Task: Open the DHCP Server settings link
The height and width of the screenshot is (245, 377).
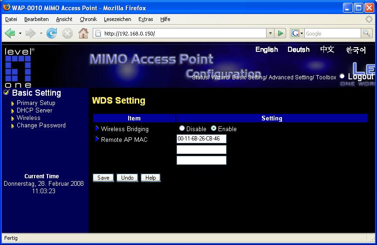Action: pyautogui.click(x=34, y=111)
